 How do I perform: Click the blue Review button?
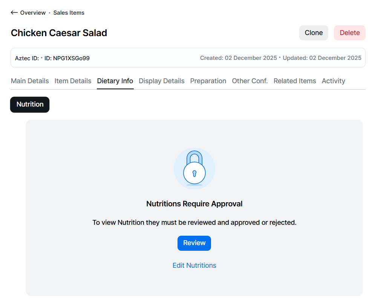click(x=194, y=243)
